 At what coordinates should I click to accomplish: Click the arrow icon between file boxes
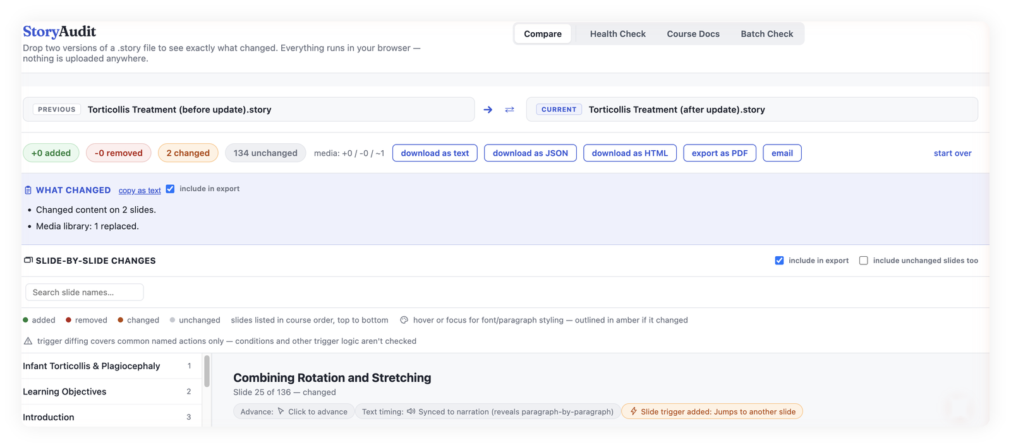[x=488, y=110]
